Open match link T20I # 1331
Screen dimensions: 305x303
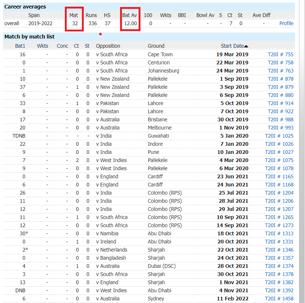pyautogui.click(x=279, y=242)
